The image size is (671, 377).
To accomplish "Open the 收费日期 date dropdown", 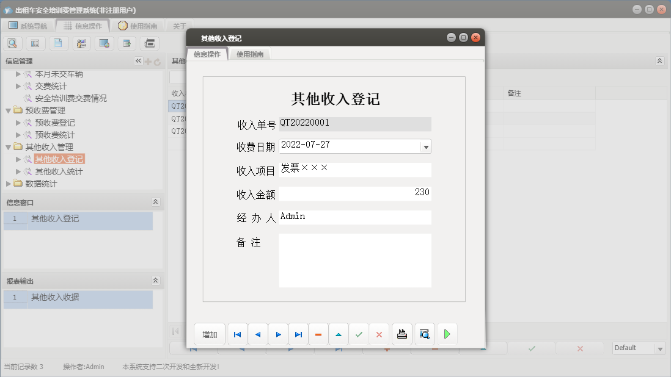I will point(427,146).
